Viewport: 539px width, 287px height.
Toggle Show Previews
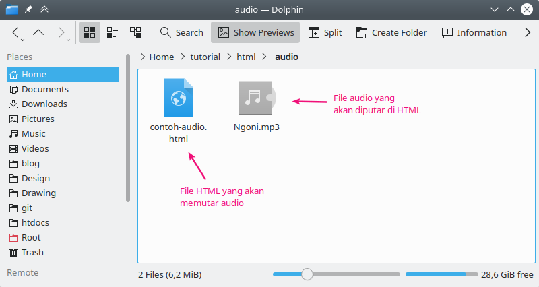tap(255, 32)
